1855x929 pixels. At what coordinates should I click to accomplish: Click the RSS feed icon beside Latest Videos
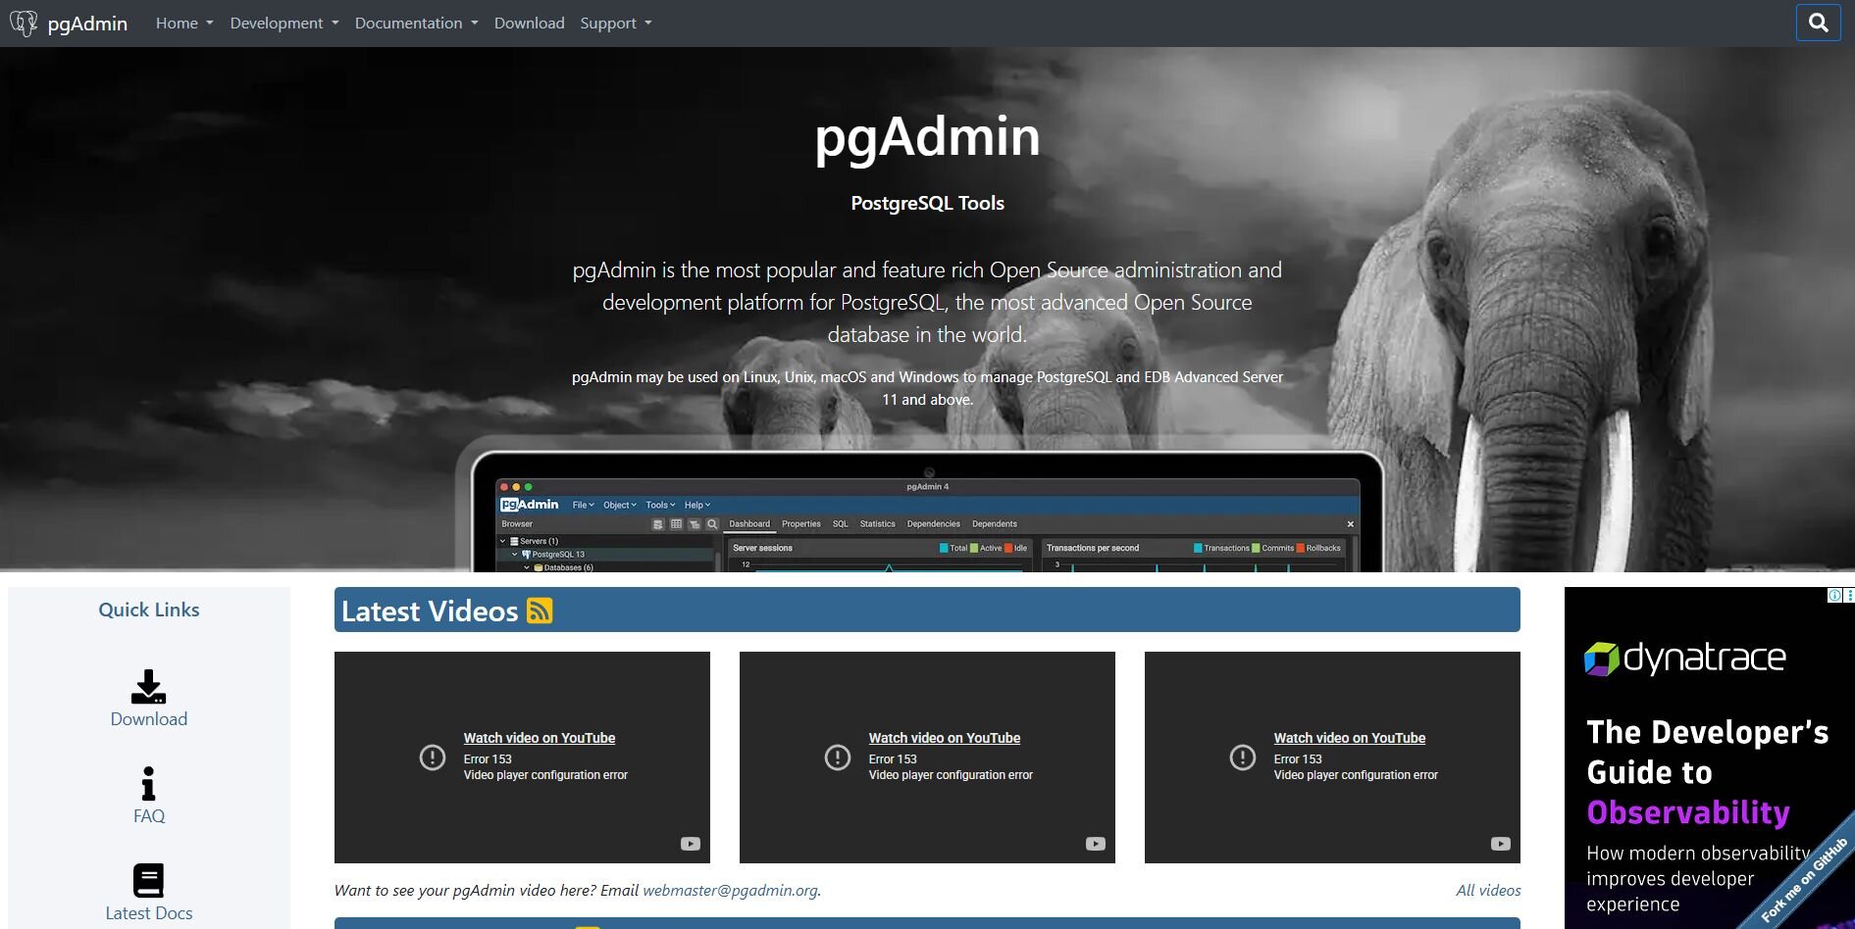[x=540, y=611]
